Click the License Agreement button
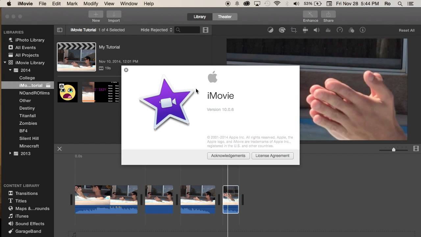 pos(272,156)
